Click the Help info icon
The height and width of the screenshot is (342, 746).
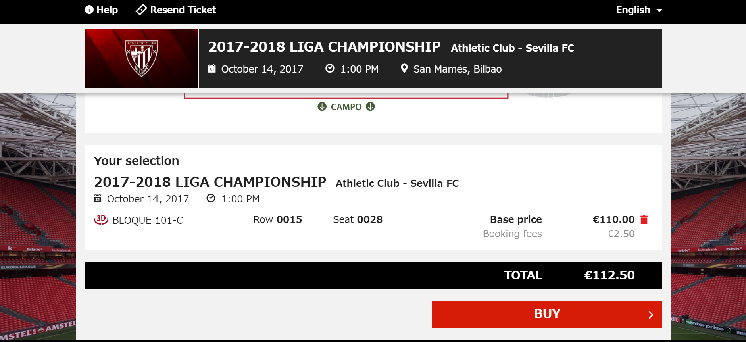click(x=89, y=10)
